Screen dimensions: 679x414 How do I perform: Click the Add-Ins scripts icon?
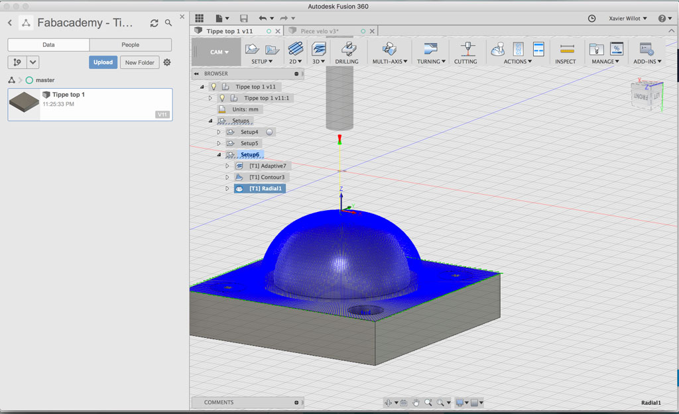click(x=647, y=49)
